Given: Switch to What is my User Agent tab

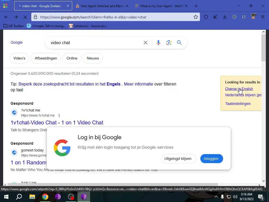Looking at the screenshot, I should tap(161, 6).
